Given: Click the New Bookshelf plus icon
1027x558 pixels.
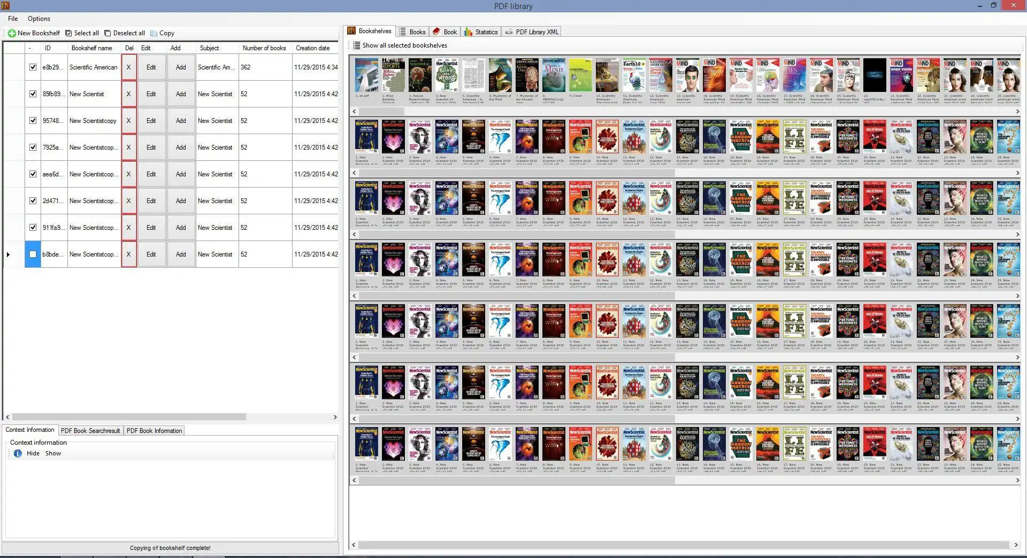Looking at the screenshot, I should click(12, 33).
